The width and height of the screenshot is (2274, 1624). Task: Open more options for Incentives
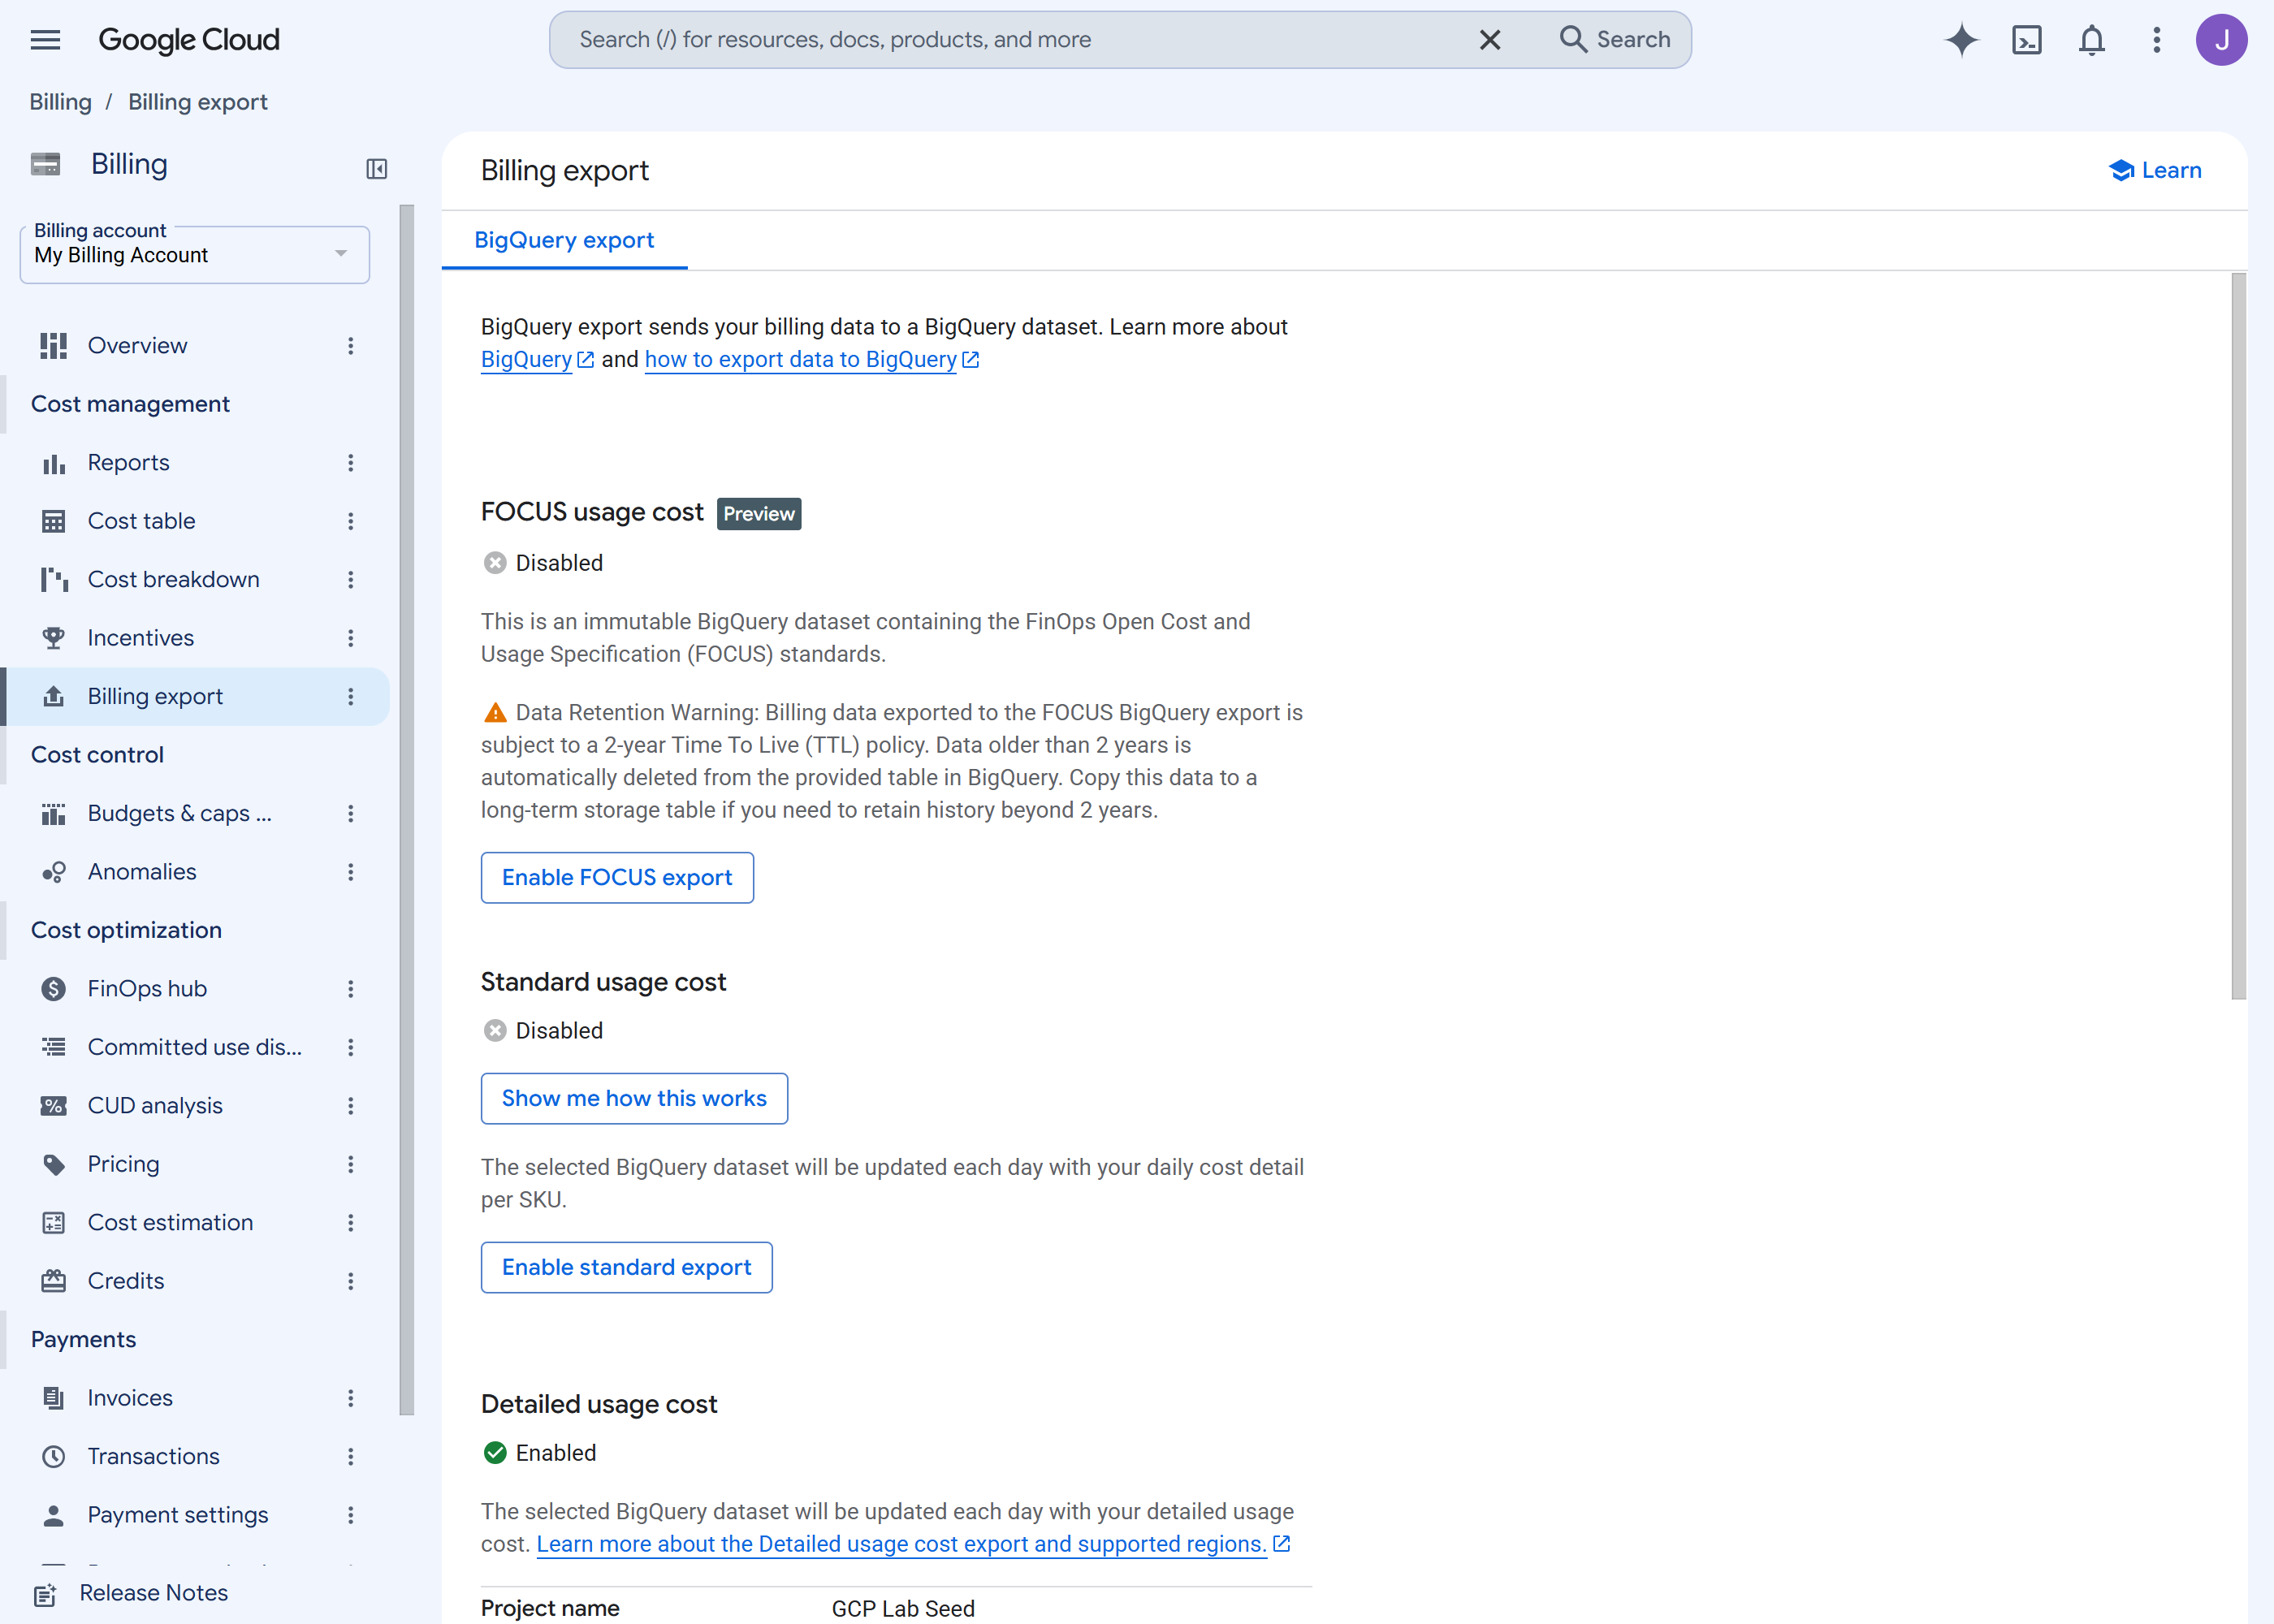350,638
